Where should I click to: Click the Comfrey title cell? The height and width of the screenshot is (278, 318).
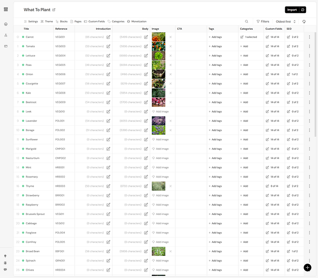(x=33, y=242)
